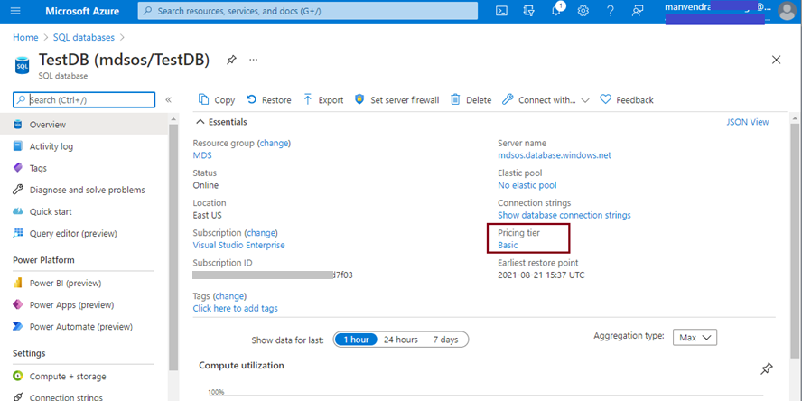Click the Azure top search box
The height and width of the screenshot is (401, 802).
(307, 11)
